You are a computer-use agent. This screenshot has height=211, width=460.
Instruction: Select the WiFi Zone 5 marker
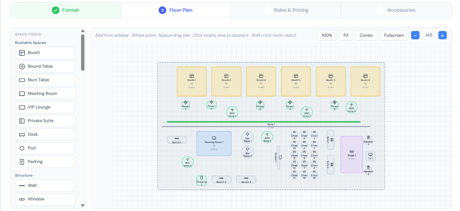(187, 162)
